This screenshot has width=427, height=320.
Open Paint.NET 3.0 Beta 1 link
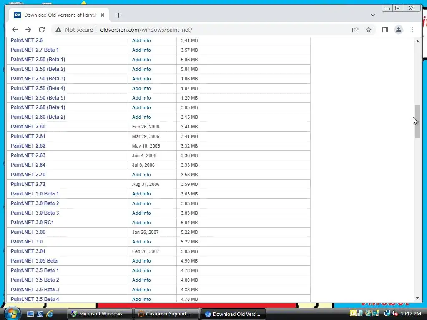click(x=35, y=193)
